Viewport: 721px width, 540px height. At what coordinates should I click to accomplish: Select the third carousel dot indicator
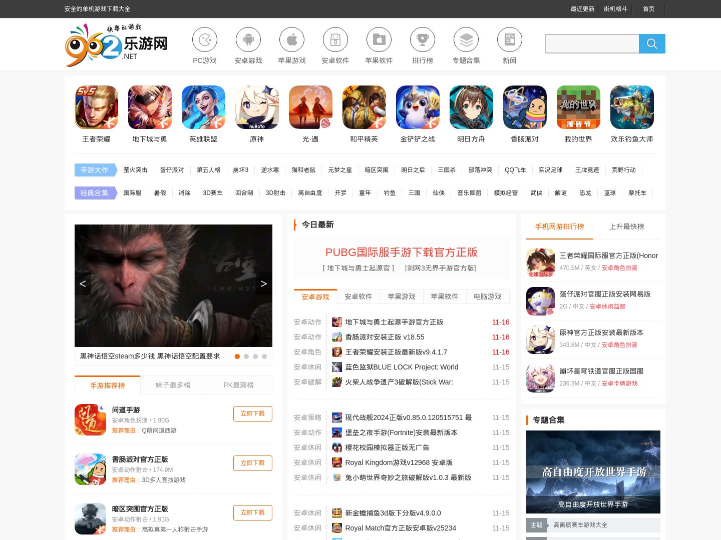point(255,356)
